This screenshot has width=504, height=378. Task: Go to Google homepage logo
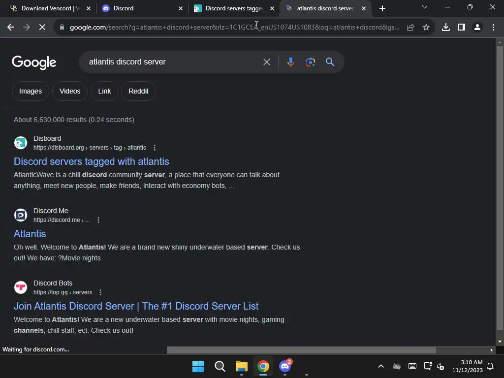point(34,63)
